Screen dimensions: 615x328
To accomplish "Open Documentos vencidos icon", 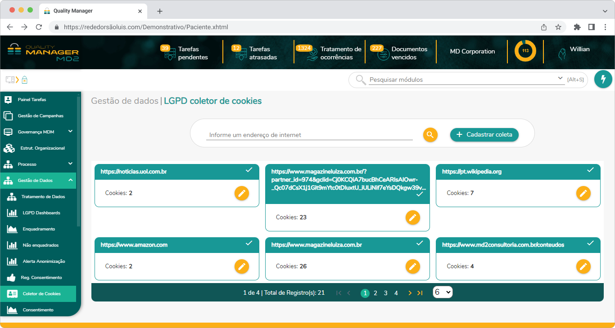I will (383, 53).
